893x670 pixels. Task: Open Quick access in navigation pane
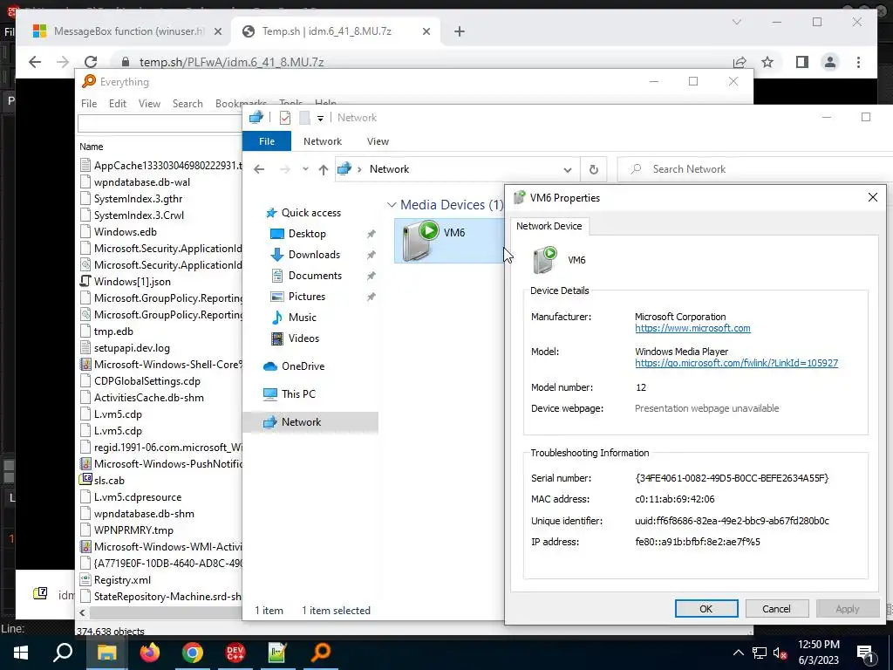pyautogui.click(x=311, y=213)
